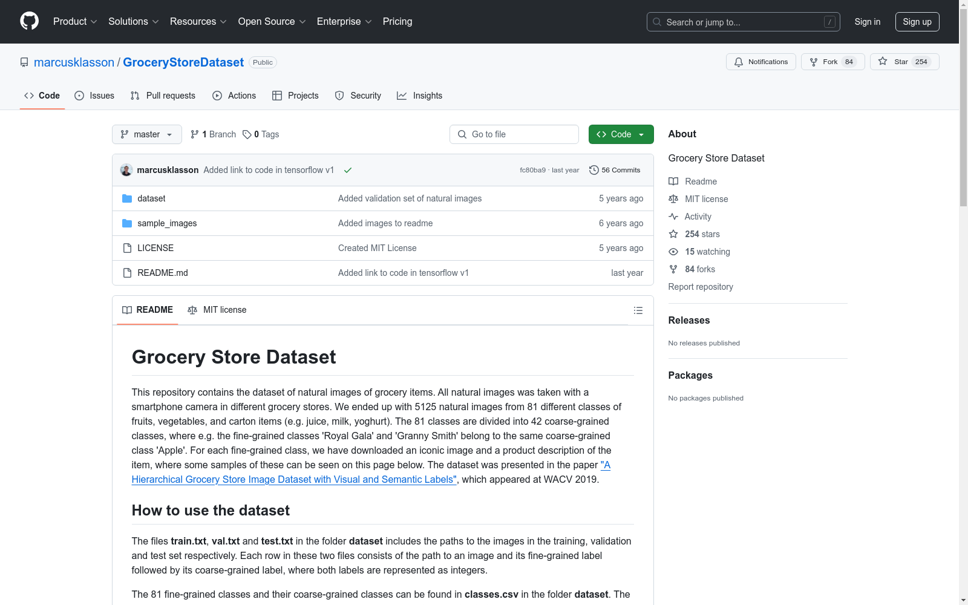Viewport: 968px width, 605px height.
Task: Click the commit history clock icon
Action: (x=594, y=170)
